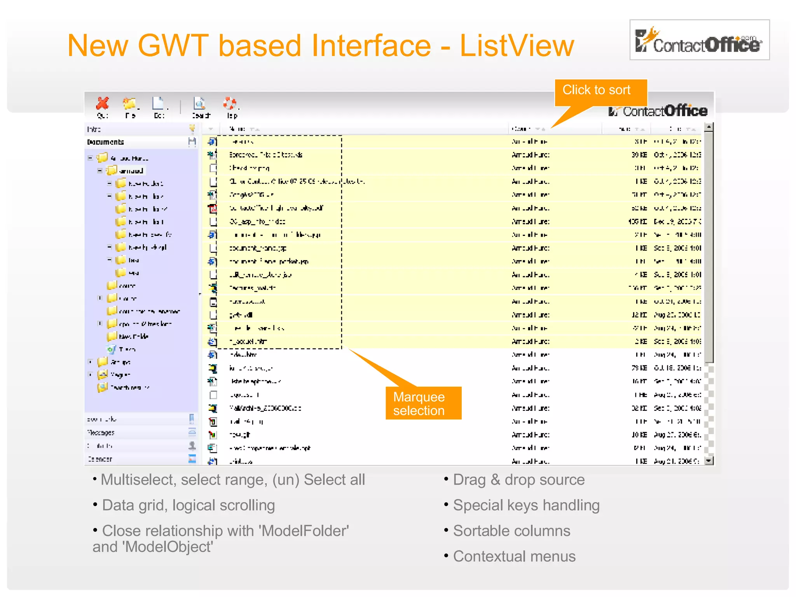Open the File folder toolbar icon
Screen dimensions: 796x597
[130, 104]
